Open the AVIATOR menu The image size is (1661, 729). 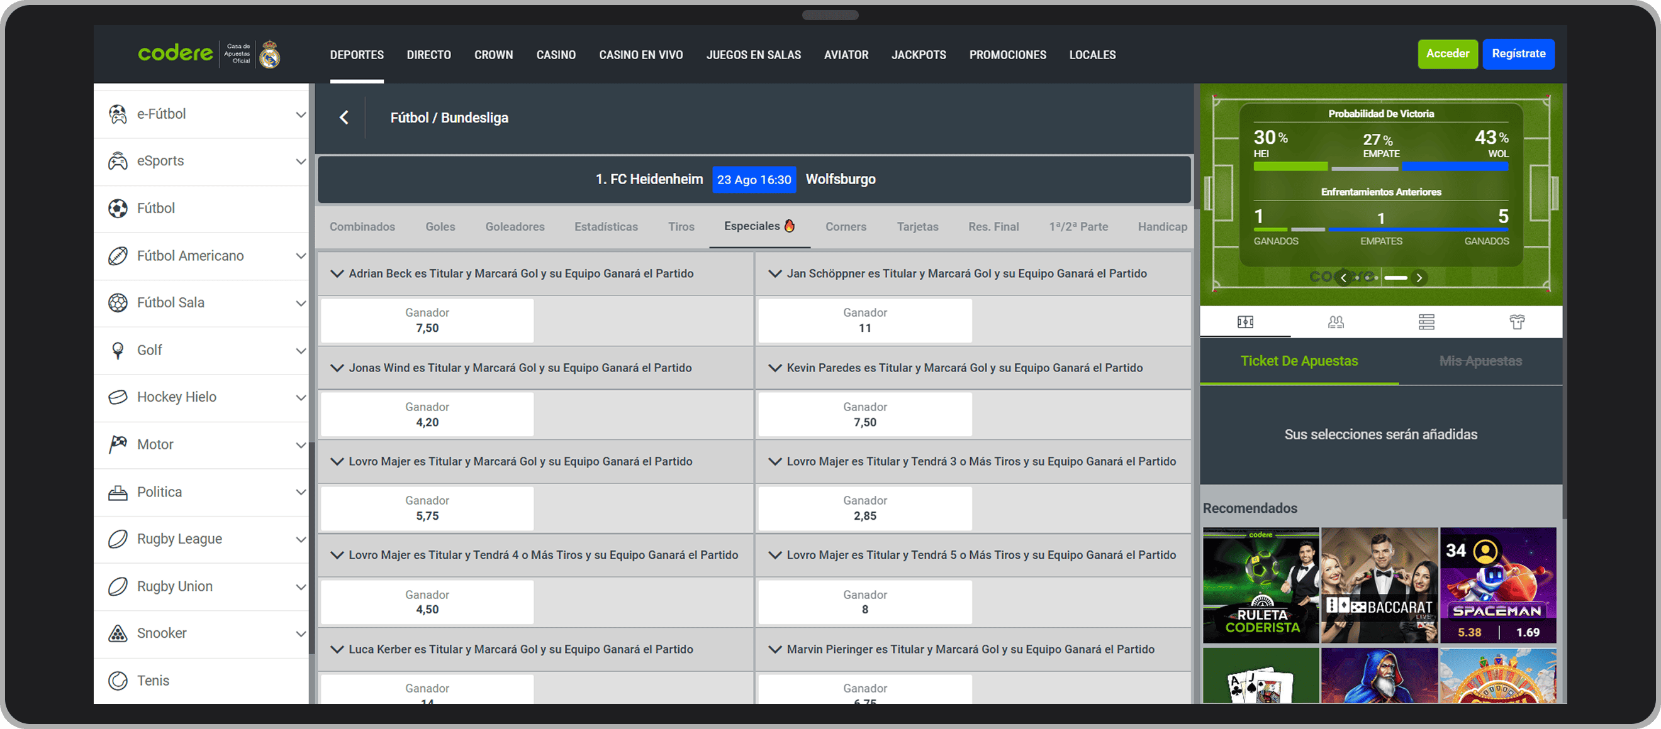846,55
